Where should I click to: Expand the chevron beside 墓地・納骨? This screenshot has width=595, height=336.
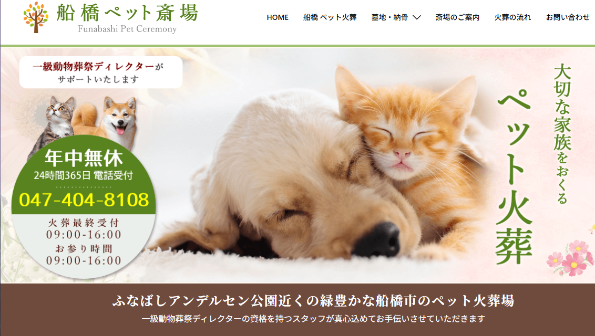click(x=417, y=17)
